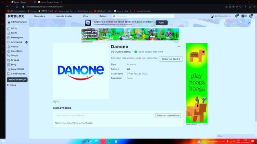Open the three-dots menu for Danone item
Image resolution: width=257 pixels, height=144 pixels.
click(179, 47)
